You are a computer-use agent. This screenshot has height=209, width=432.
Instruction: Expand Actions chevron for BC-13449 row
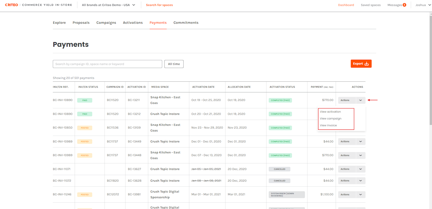click(x=360, y=142)
